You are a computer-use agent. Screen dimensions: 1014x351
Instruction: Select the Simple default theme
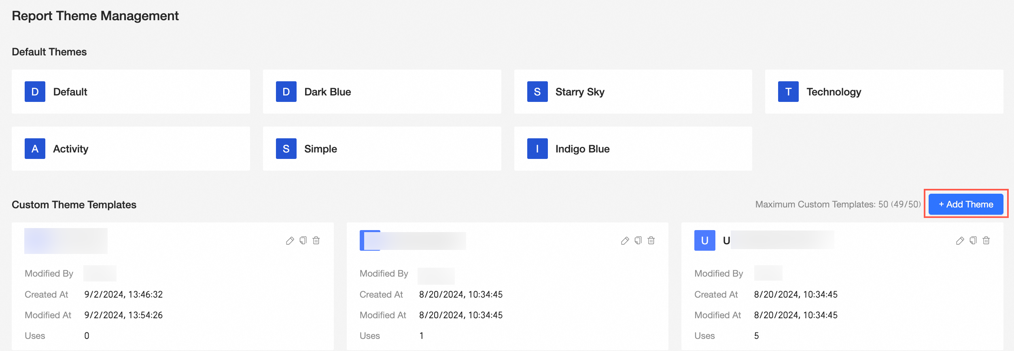click(382, 149)
